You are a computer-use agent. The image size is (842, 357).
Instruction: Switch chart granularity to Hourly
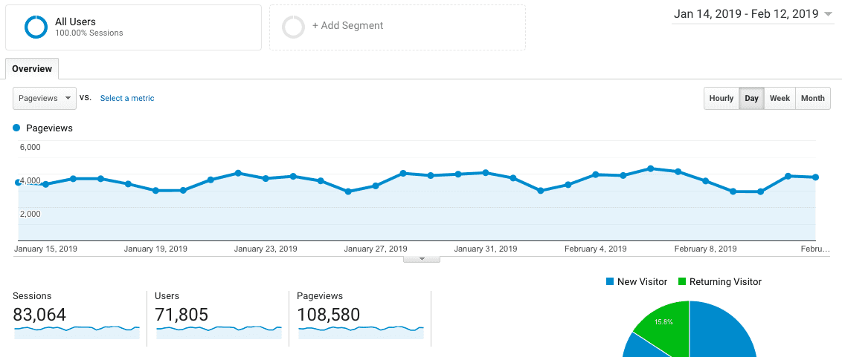tap(722, 98)
